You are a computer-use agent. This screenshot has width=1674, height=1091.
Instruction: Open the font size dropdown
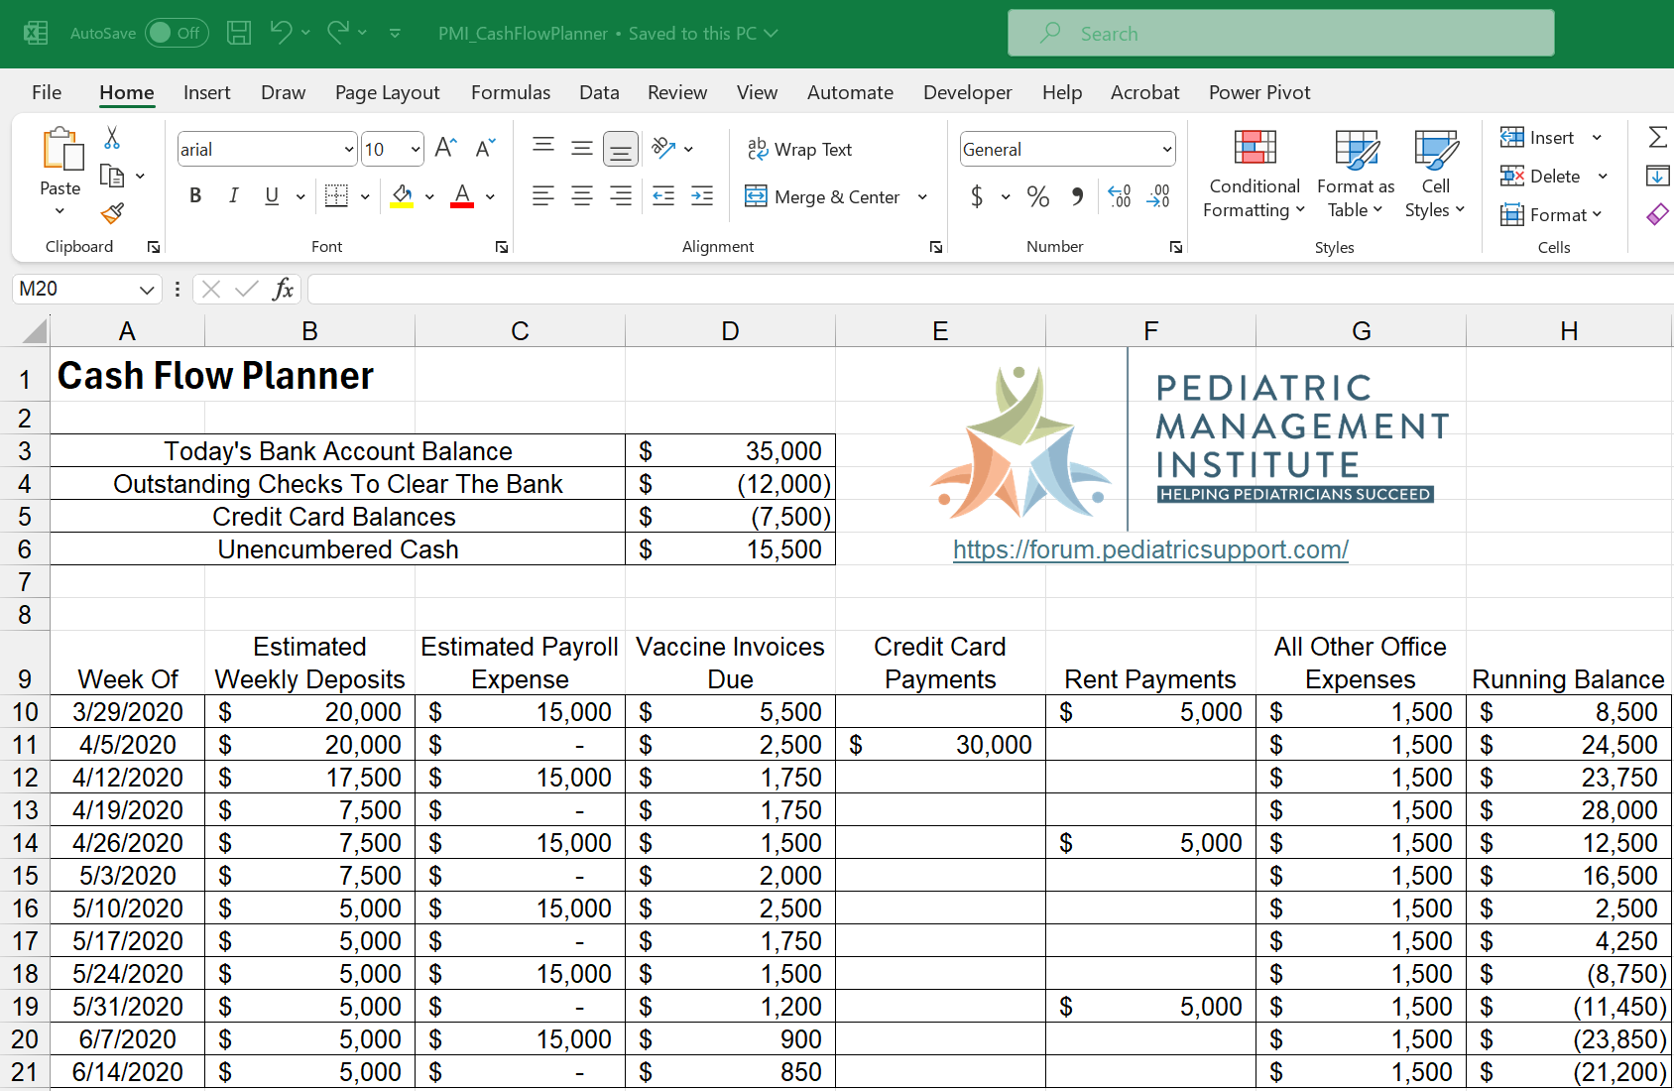416,149
